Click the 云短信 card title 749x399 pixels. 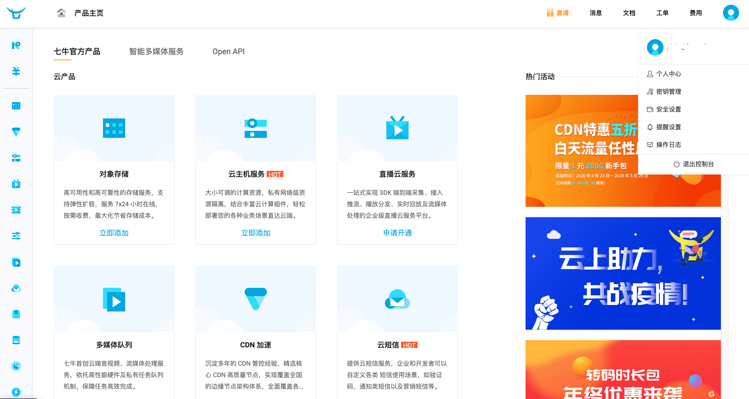pos(388,345)
